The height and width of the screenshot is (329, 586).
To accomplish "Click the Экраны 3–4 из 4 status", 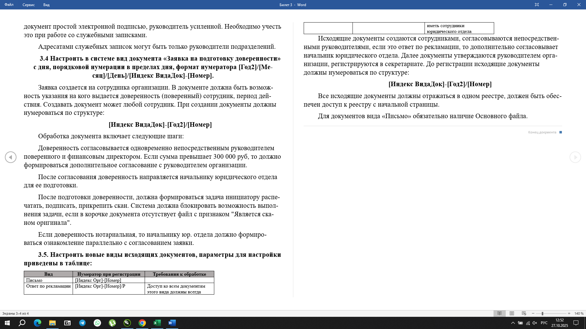I will point(16,313).
